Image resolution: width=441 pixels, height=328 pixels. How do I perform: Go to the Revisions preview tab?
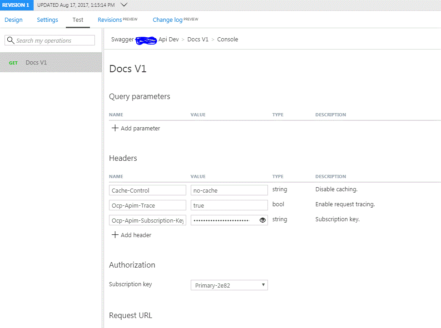tap(117, 20)
